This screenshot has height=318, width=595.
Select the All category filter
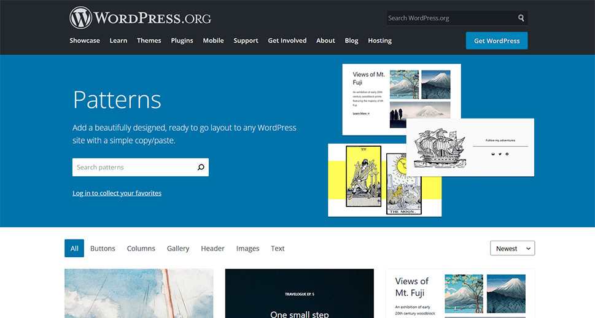74,248
